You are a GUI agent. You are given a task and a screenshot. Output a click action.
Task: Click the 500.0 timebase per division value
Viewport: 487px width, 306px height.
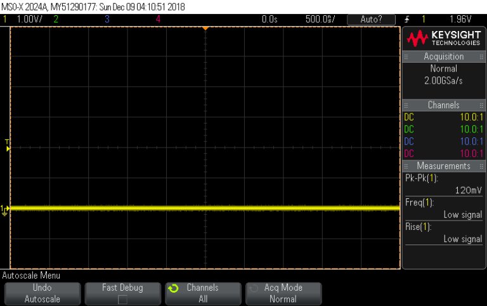320,19
